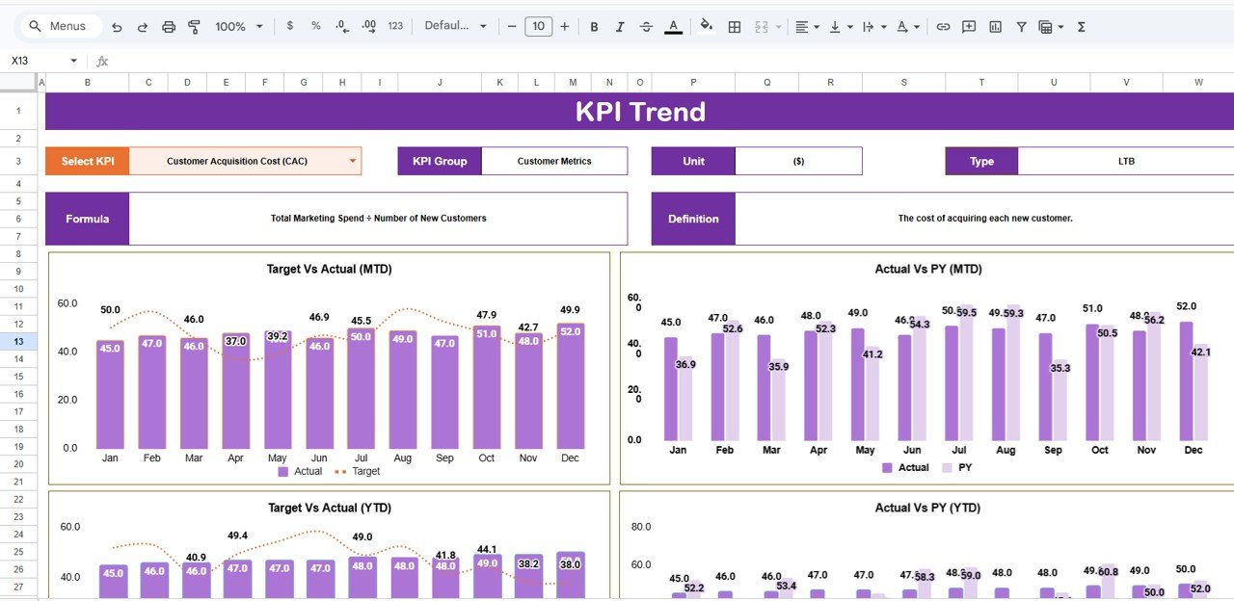Select the LTB type value
The width and height of the screenshot is (1234, 601).
click(x=1126, y=161)
